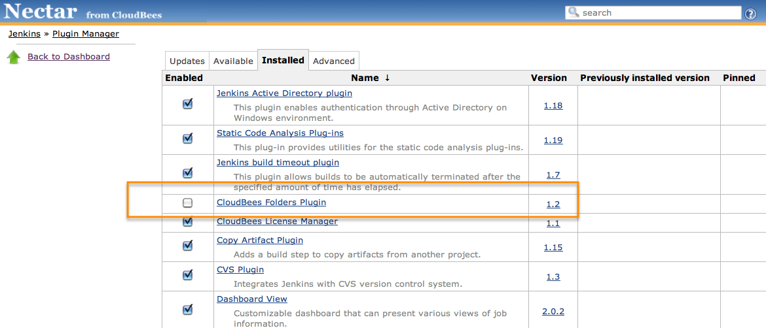Enable the CloudBees Folders Plugin checkbox
766x328 pixels.
click(x=188, y=203)
